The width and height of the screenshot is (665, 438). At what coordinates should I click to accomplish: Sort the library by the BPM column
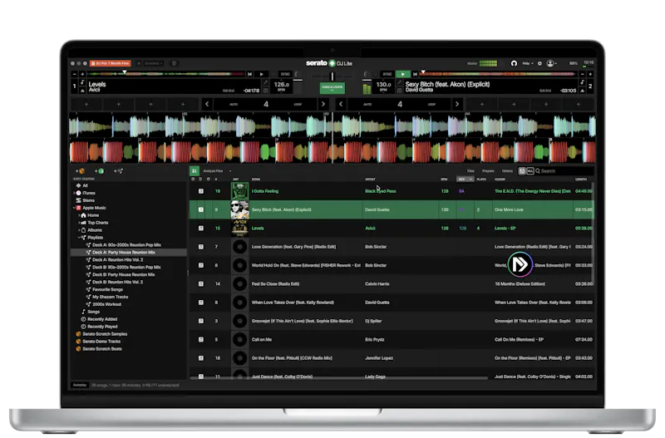point(444,180)
